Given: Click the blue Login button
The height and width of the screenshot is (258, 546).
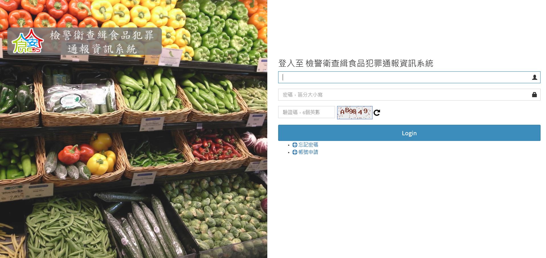Looking at the screenshot, I should coord(409,133).
